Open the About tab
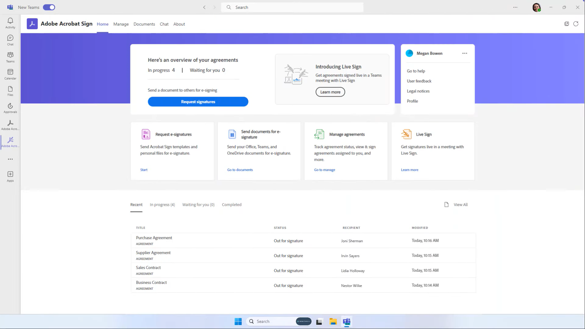This screenshot has height=329, width=585. pyautogui.click(x=179, y=24)
